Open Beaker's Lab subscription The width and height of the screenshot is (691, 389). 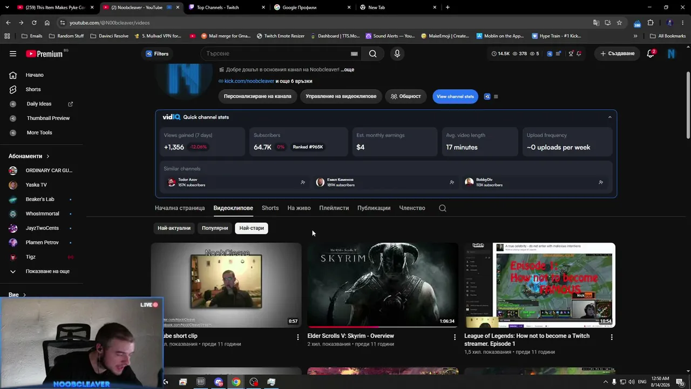41,199
